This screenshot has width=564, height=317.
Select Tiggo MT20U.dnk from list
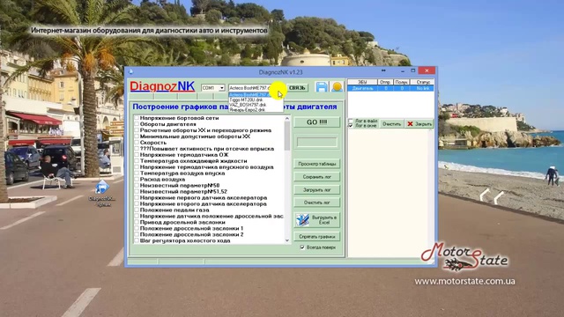click(x=256, y=100)
